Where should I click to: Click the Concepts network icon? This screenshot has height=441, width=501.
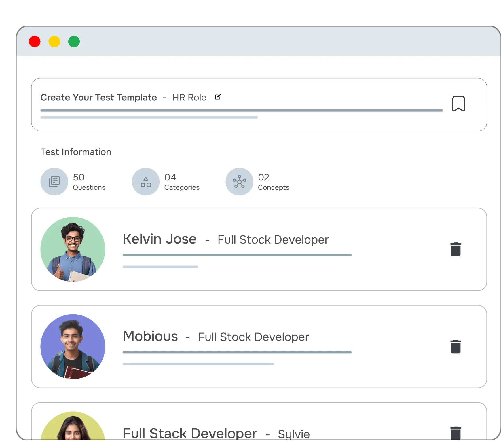239,182
